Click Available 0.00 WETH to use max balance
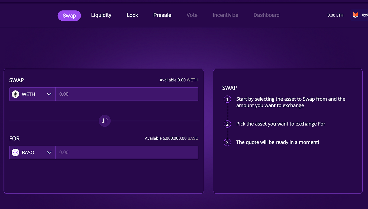The height and width of the screenshot is (209, 368). coord(179,80)
